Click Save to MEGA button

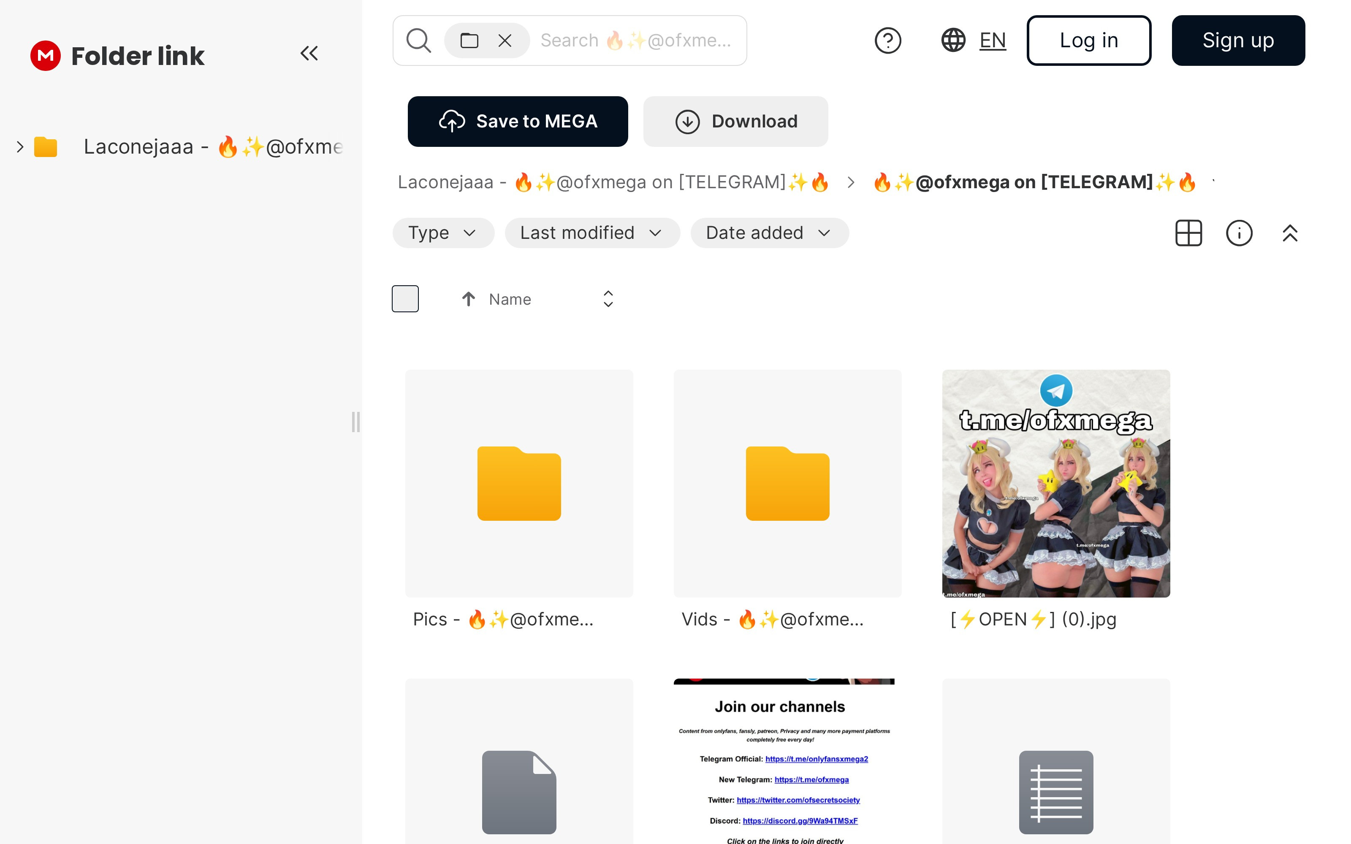518,121
